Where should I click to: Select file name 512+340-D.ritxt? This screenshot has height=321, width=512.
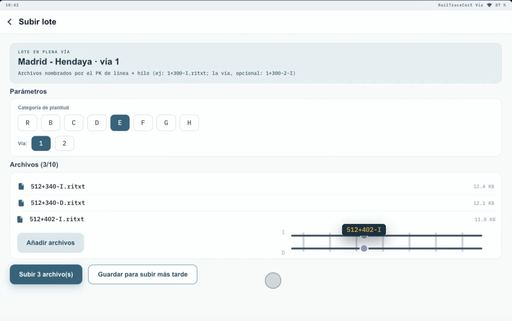pyautogui.click(x=58, y=203)
